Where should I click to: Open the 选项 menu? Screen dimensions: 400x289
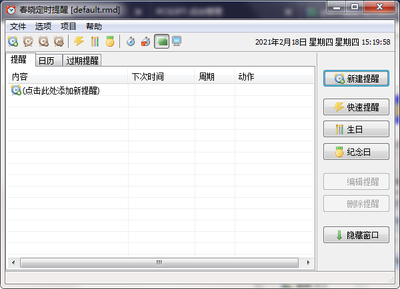pyautogui.click(x=43, y=26)
